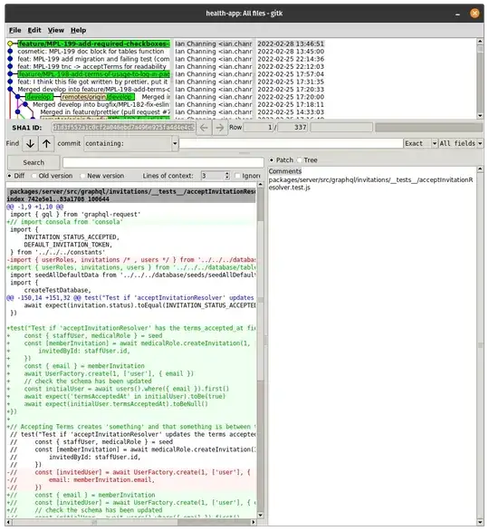Find next commit with down arrow
The height and width of the screenshot is (531, 489).
tap(30, 143)
